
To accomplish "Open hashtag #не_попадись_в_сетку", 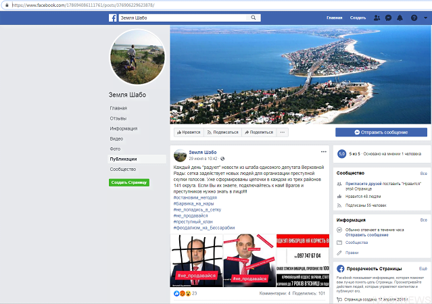I will 197,210.
